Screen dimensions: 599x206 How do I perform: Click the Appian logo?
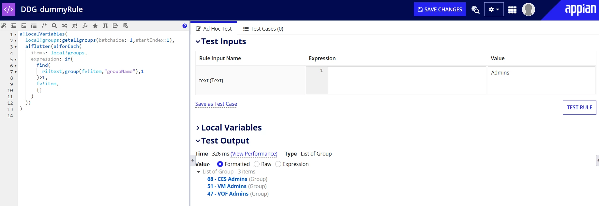pyautogui.click(x=580, y=9)
